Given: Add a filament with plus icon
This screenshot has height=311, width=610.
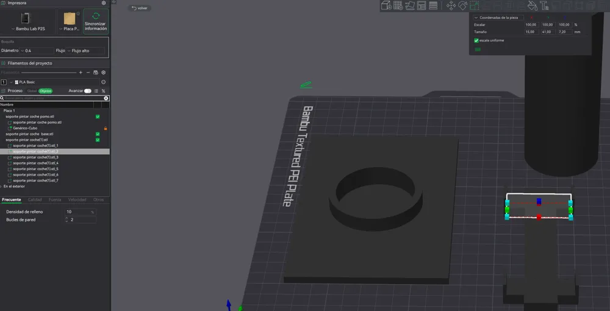Looking at the screenshot, I should [x=81, y=73].
